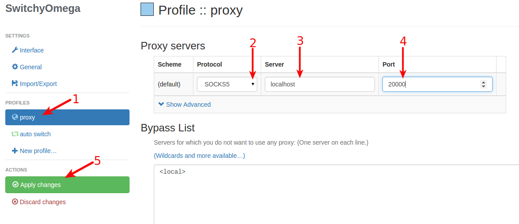519x224 pixels.
Task: Click the globe icon in proxy profile
Action: coord(15,117)
